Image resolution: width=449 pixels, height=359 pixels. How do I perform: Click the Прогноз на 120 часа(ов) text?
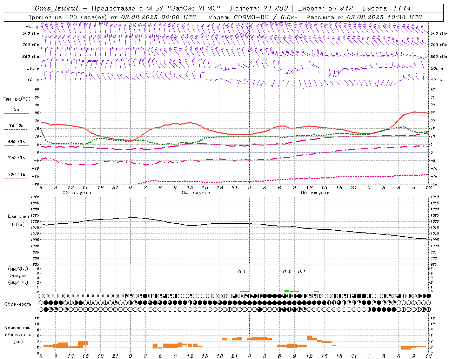[68, 17]
